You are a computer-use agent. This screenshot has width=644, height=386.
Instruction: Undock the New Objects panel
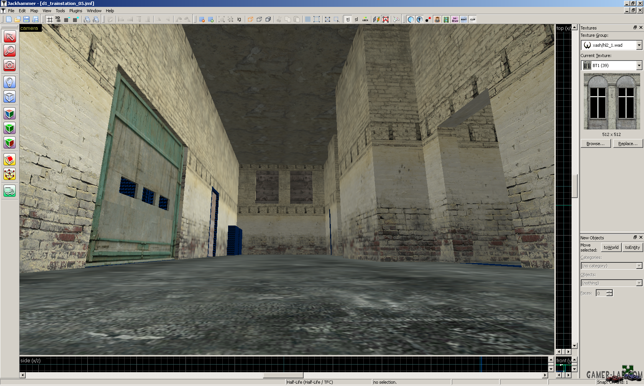[x=635, y=237]
